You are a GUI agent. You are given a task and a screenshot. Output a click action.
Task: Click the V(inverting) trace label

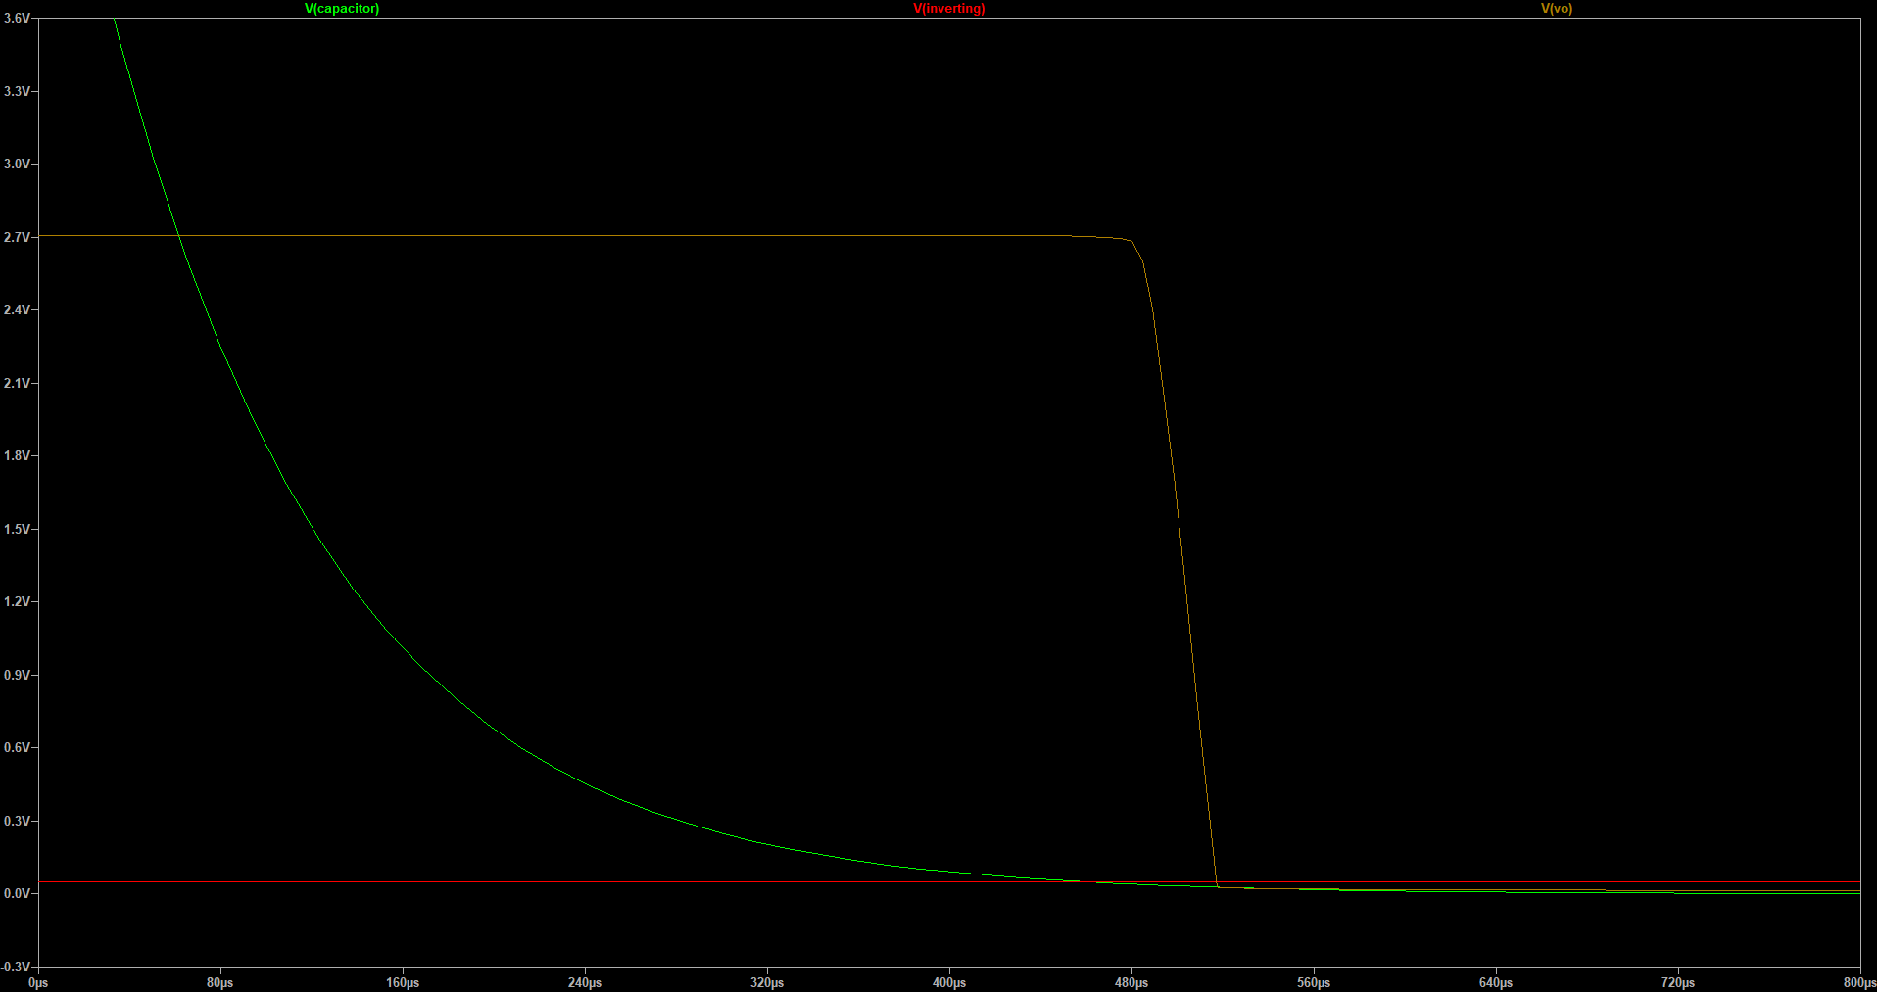pos(949,9)
